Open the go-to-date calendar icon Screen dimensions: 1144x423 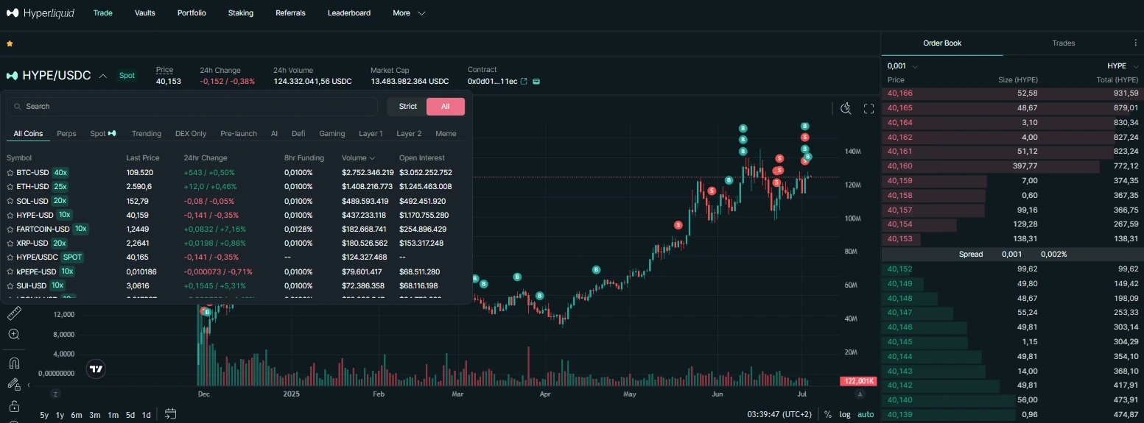coord(170,413)
